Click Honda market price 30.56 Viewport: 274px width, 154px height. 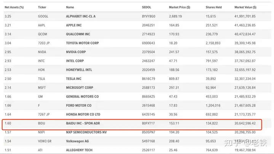coord(173,115)
